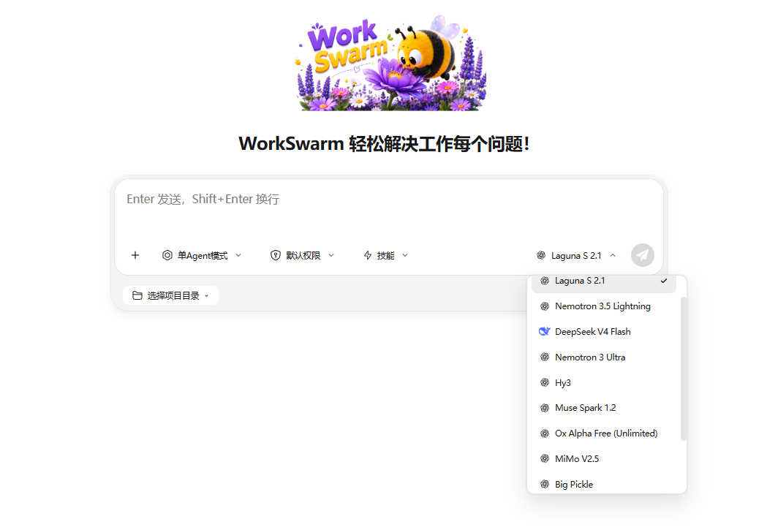Image resolution: width=759 pixels, height=530 pixels.
Task: Click the model icon beside Big Pickle
Action: pos(545,484)
